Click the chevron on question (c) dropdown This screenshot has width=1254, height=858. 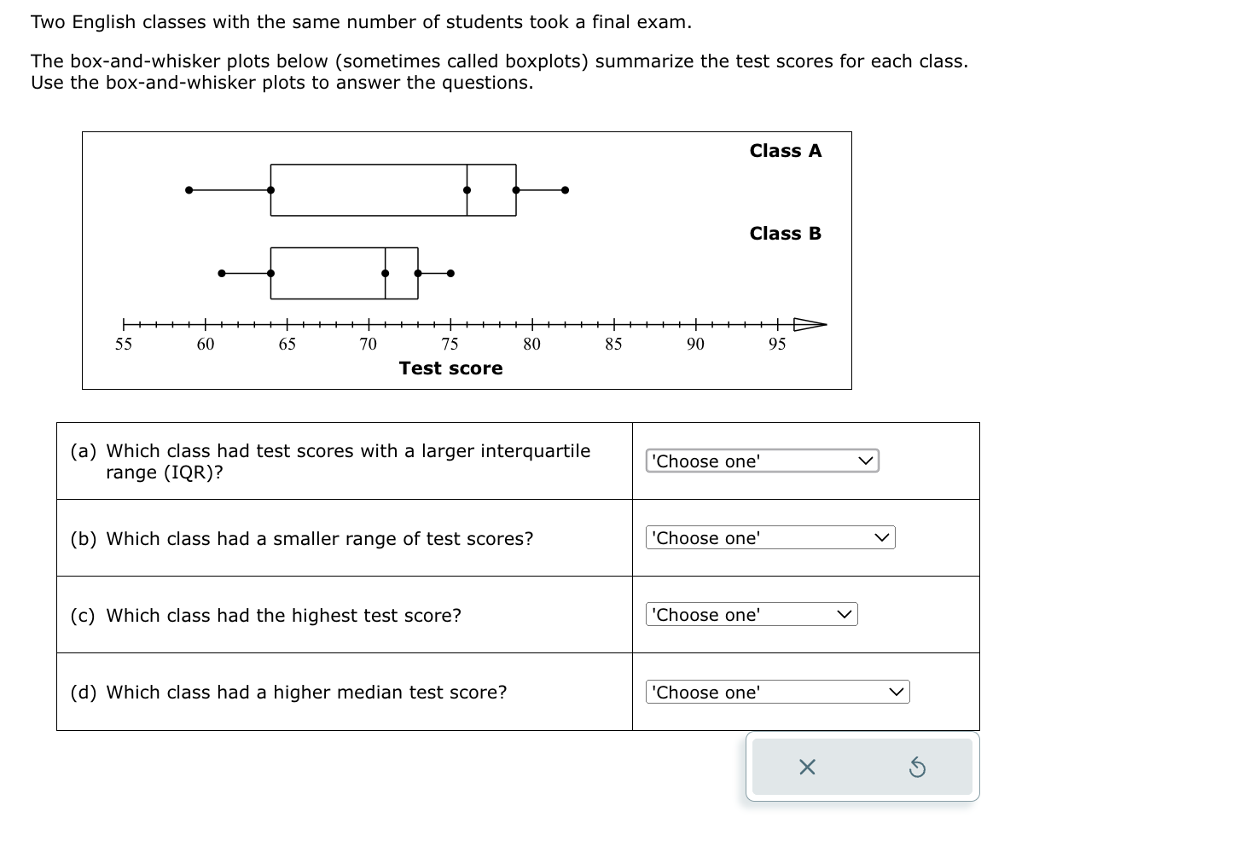coord(844,614)
